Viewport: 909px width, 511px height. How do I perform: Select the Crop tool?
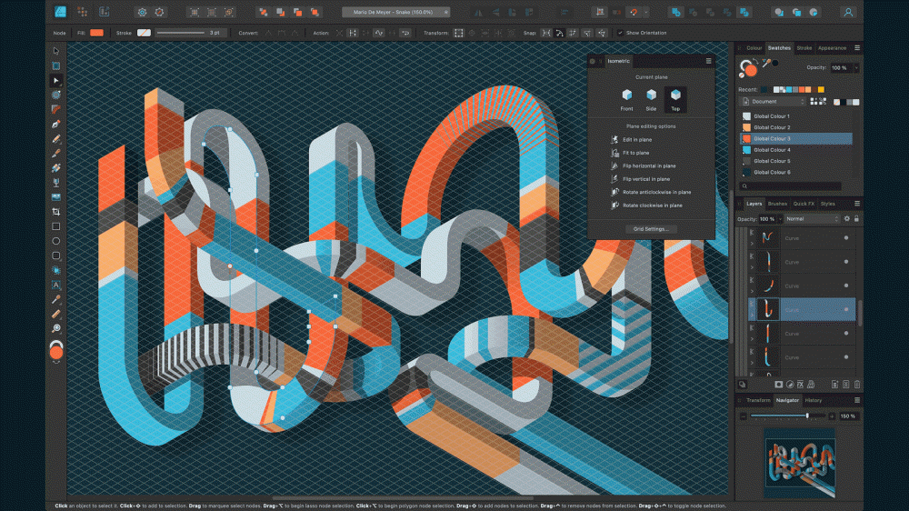tap(55, 211)
